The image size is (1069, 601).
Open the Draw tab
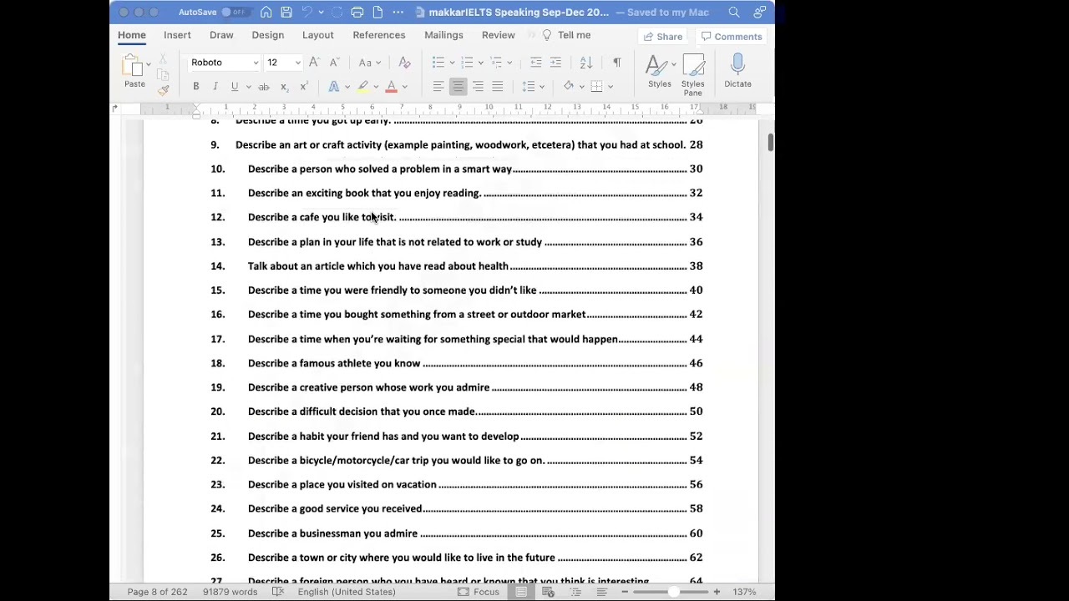coord(221,35)
